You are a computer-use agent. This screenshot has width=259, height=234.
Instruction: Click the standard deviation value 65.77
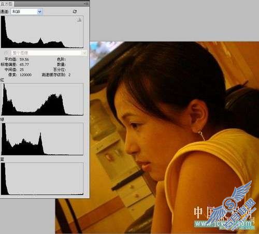24,65
